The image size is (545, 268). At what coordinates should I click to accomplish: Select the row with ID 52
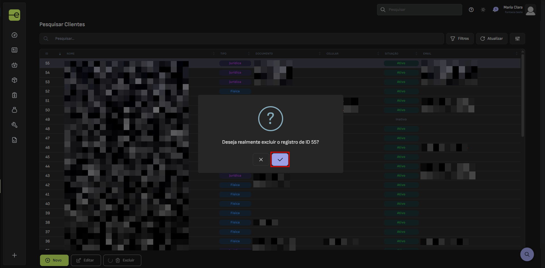(x=280, y=91)
